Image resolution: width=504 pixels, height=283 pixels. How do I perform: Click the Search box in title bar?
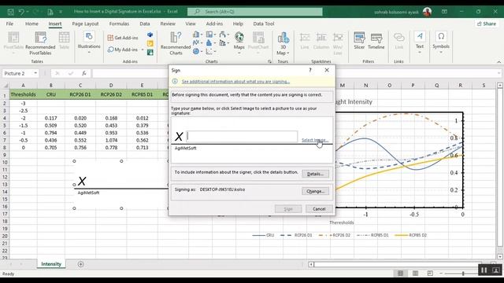click(x=255, y=12)
